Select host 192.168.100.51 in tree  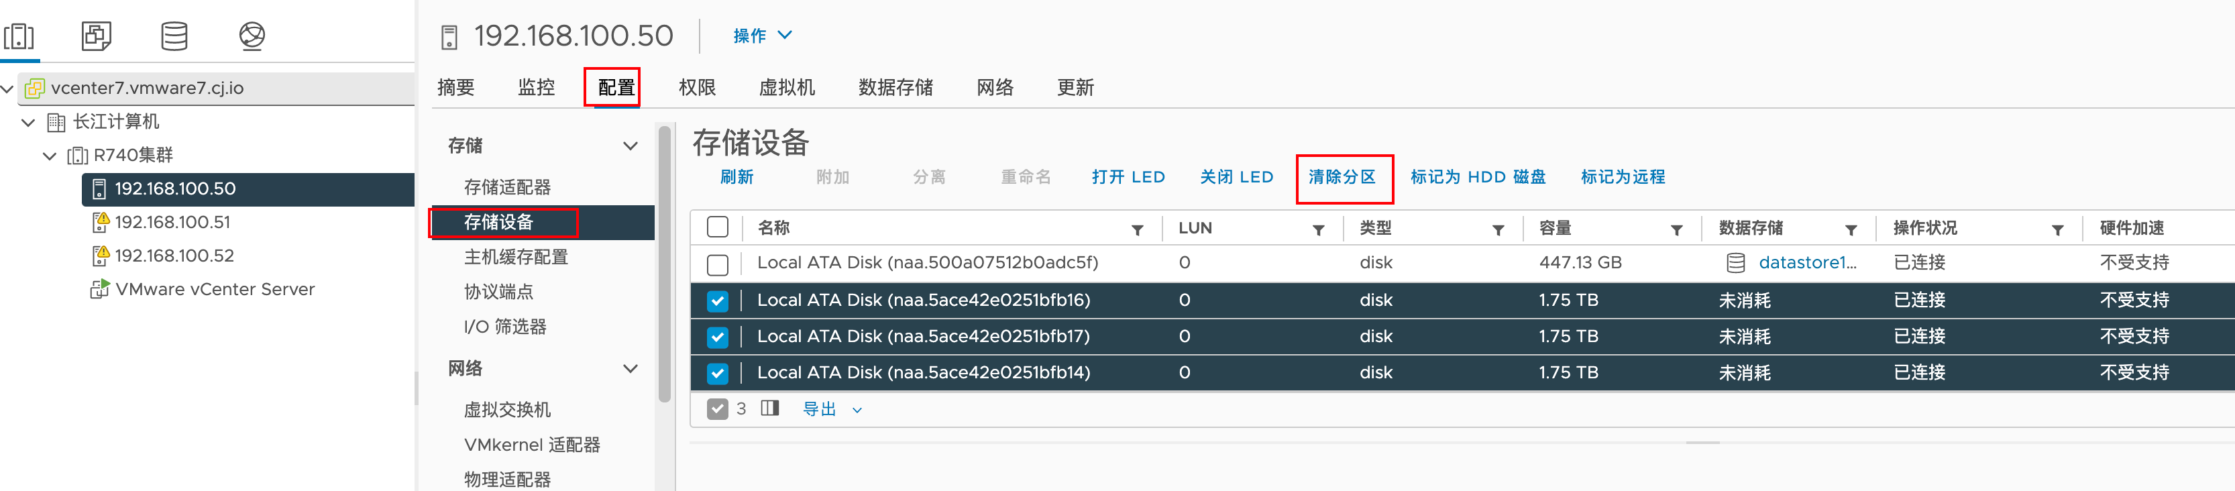(x=172, y=223)
